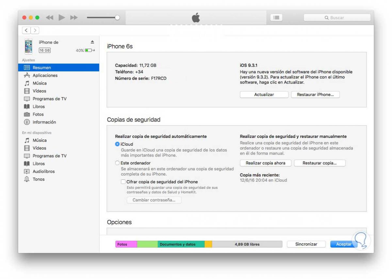The width and height of the screenshot is (392, 279).
Task: Click the Sincronizar button
Action: 306,244
